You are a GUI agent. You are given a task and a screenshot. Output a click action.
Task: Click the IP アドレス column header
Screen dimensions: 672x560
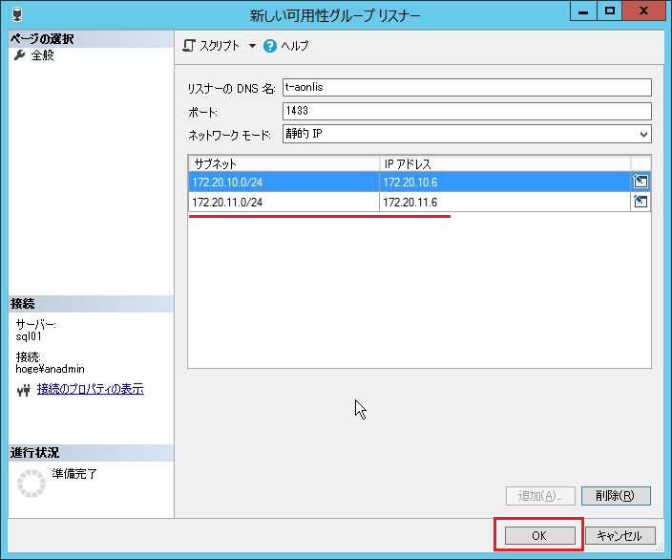[504, 163]
